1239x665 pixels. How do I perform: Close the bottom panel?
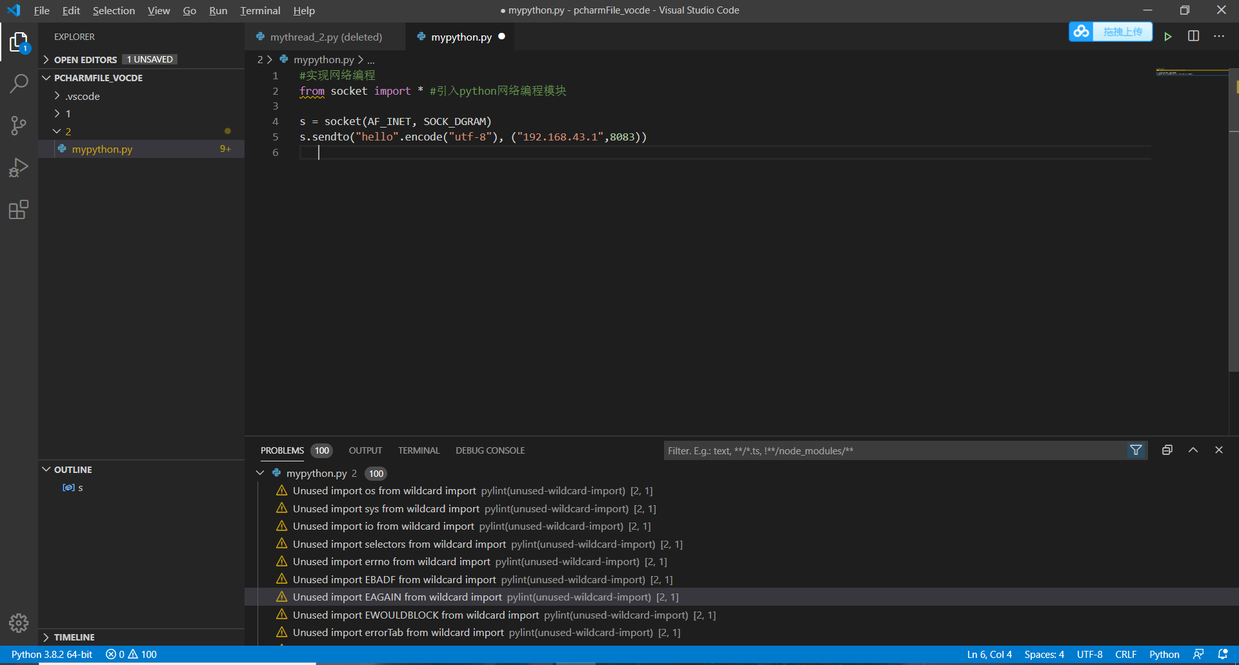[1219, 450]
